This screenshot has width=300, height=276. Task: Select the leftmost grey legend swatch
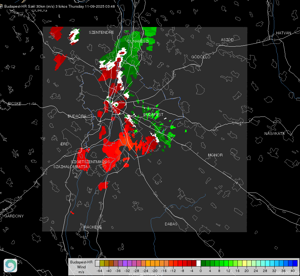[97, 263]
